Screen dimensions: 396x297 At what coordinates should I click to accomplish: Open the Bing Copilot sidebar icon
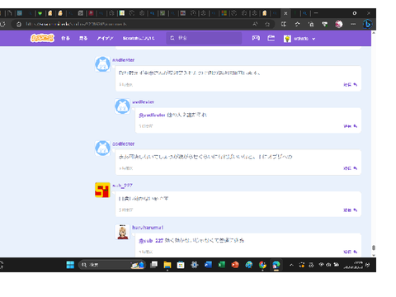point(367,24)
